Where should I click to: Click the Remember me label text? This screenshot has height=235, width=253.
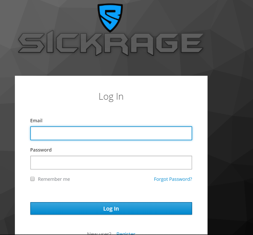54,179
